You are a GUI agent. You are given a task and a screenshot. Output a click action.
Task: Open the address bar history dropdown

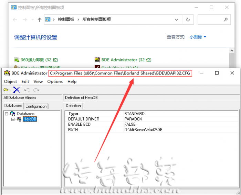pos(177,20)
